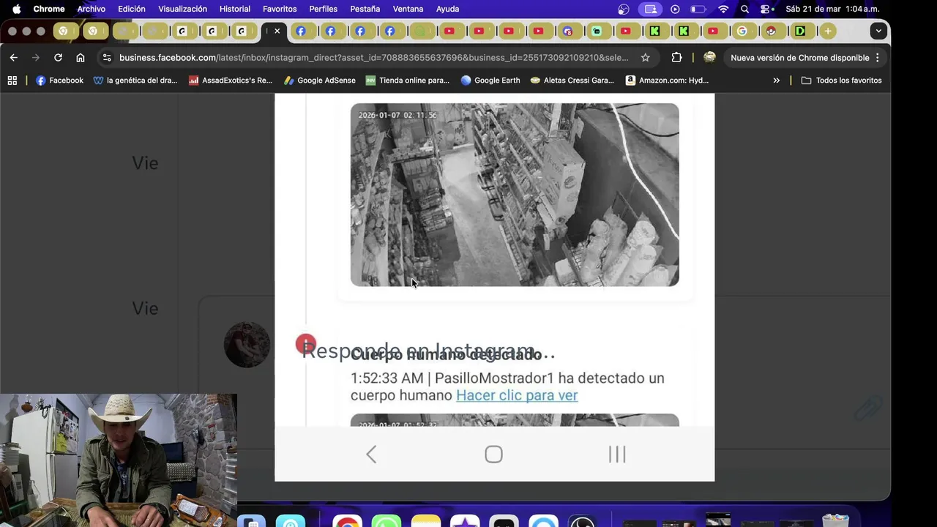
Task: Open the Google AdSense bookmark
Action: (x=319, y=81)
